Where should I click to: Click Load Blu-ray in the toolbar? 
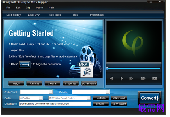click(x=14, y=15)
